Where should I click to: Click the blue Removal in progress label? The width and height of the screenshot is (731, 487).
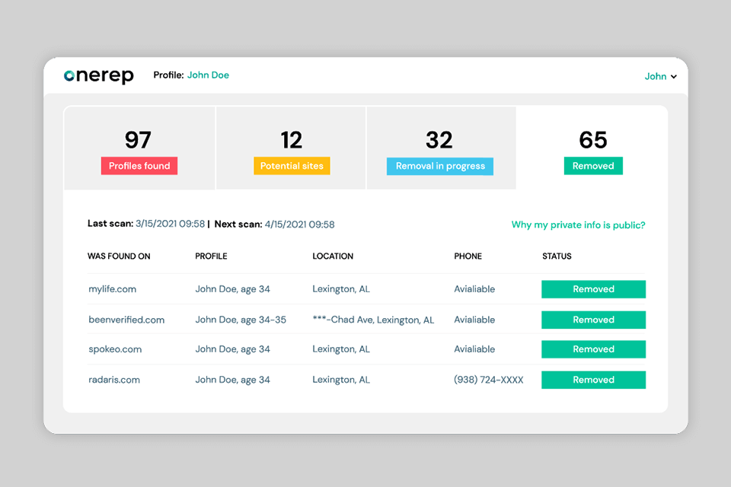click(x=440, y=167)
